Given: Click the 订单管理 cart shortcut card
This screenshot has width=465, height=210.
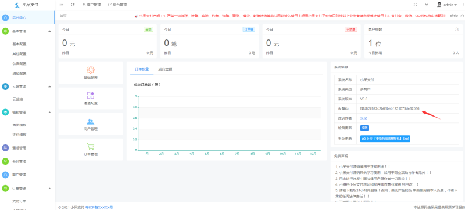Looking at the screenshot, I should coord(91,149).
